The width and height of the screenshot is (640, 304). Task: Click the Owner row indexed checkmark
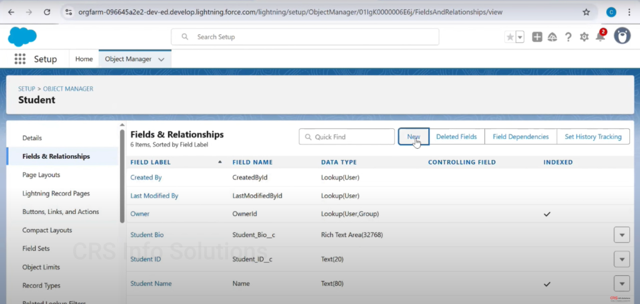pos(547,214)
